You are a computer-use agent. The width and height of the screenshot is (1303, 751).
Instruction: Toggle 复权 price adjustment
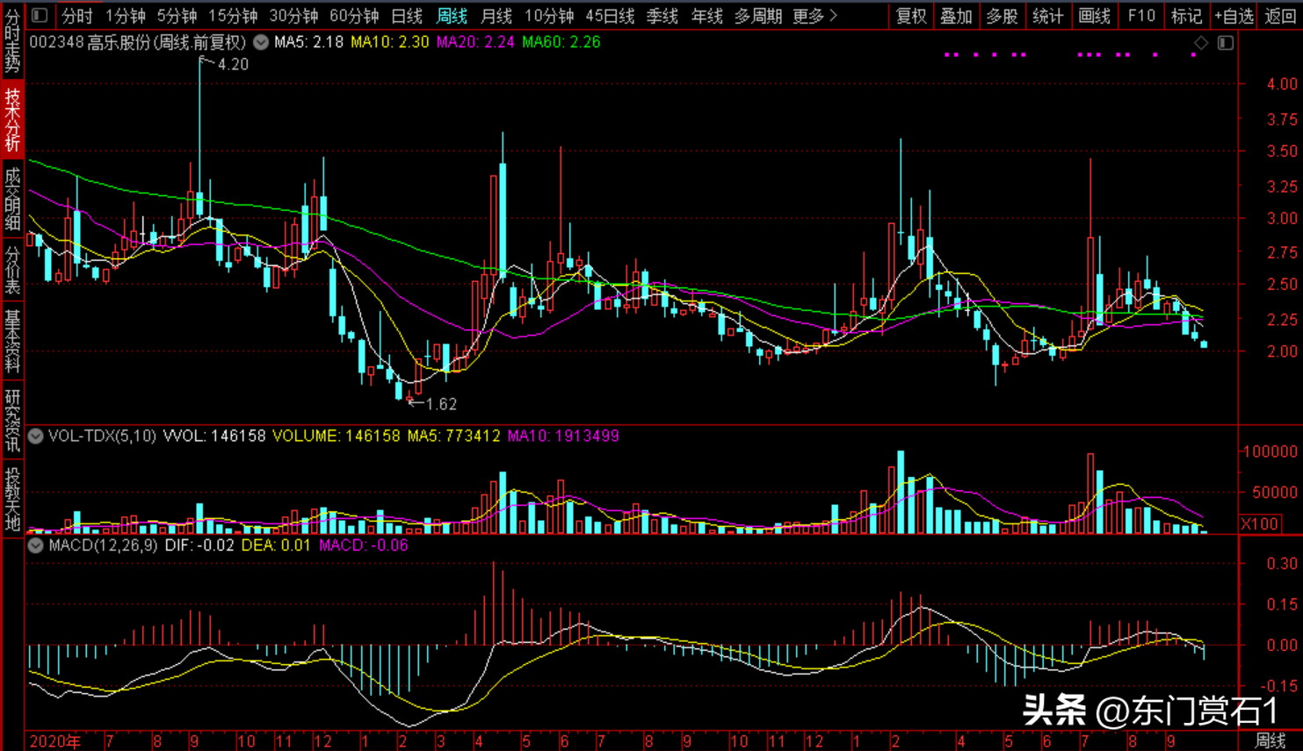911,16
